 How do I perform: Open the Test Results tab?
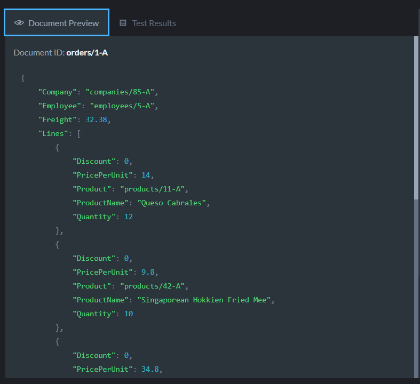[x=148, y=23]
